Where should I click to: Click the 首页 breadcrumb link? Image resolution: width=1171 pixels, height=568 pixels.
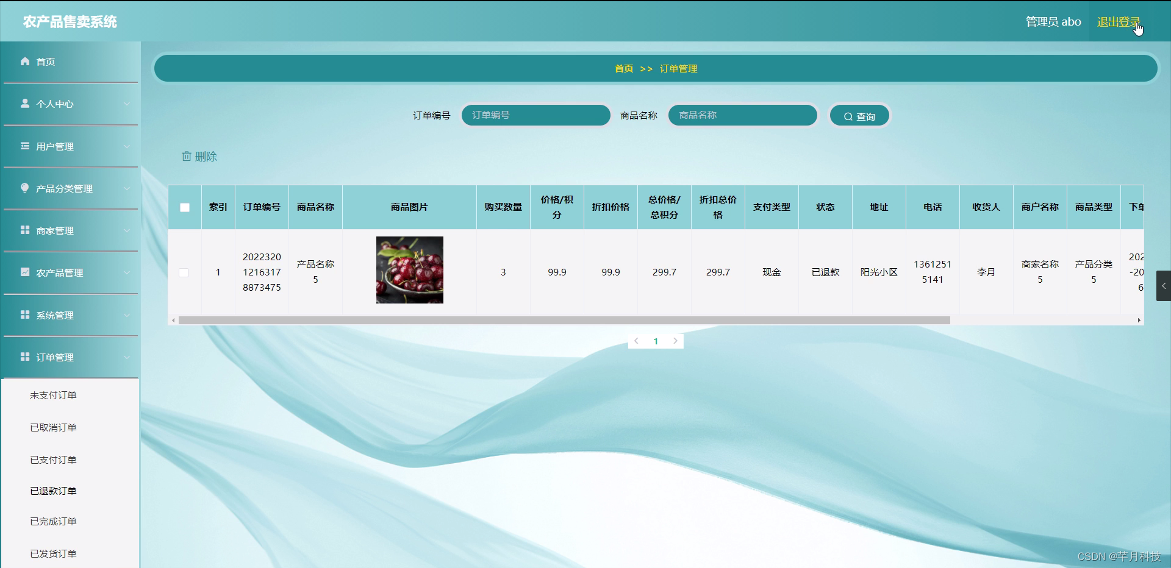(x=623, y=69)
